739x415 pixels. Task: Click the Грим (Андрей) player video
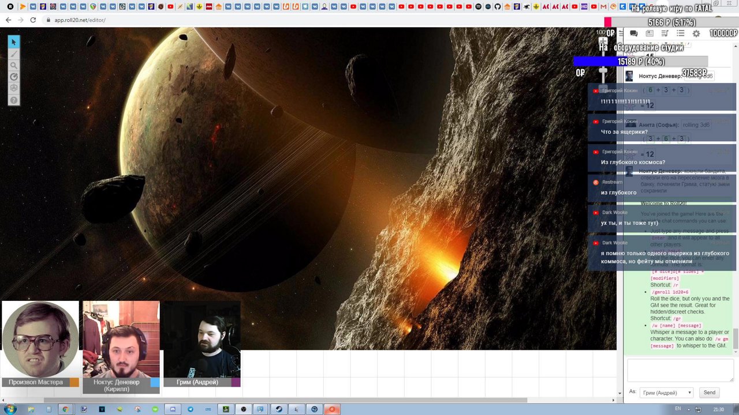(201, 339)
